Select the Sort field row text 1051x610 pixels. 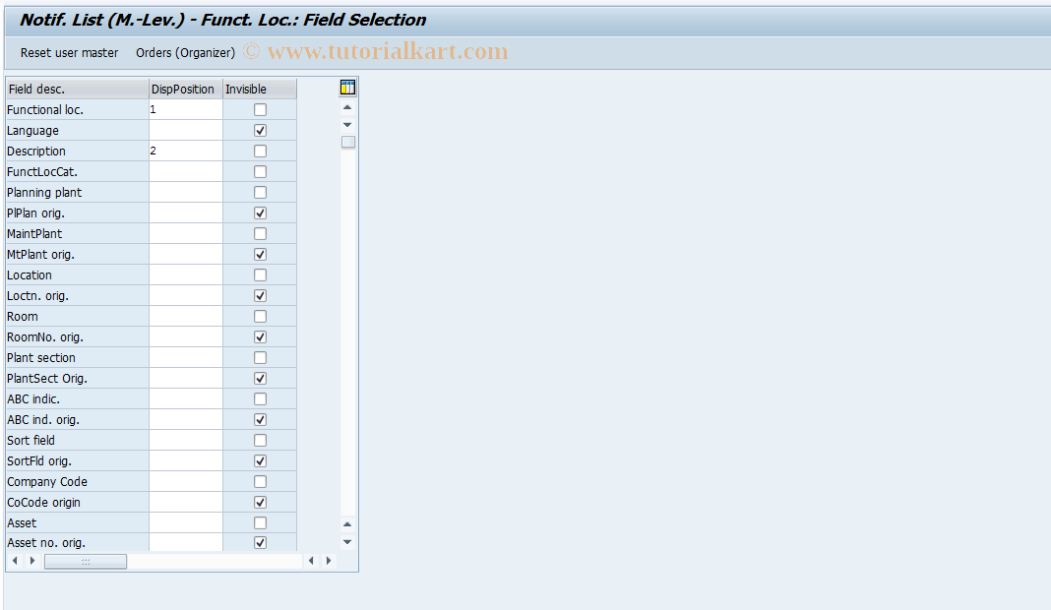31,441
